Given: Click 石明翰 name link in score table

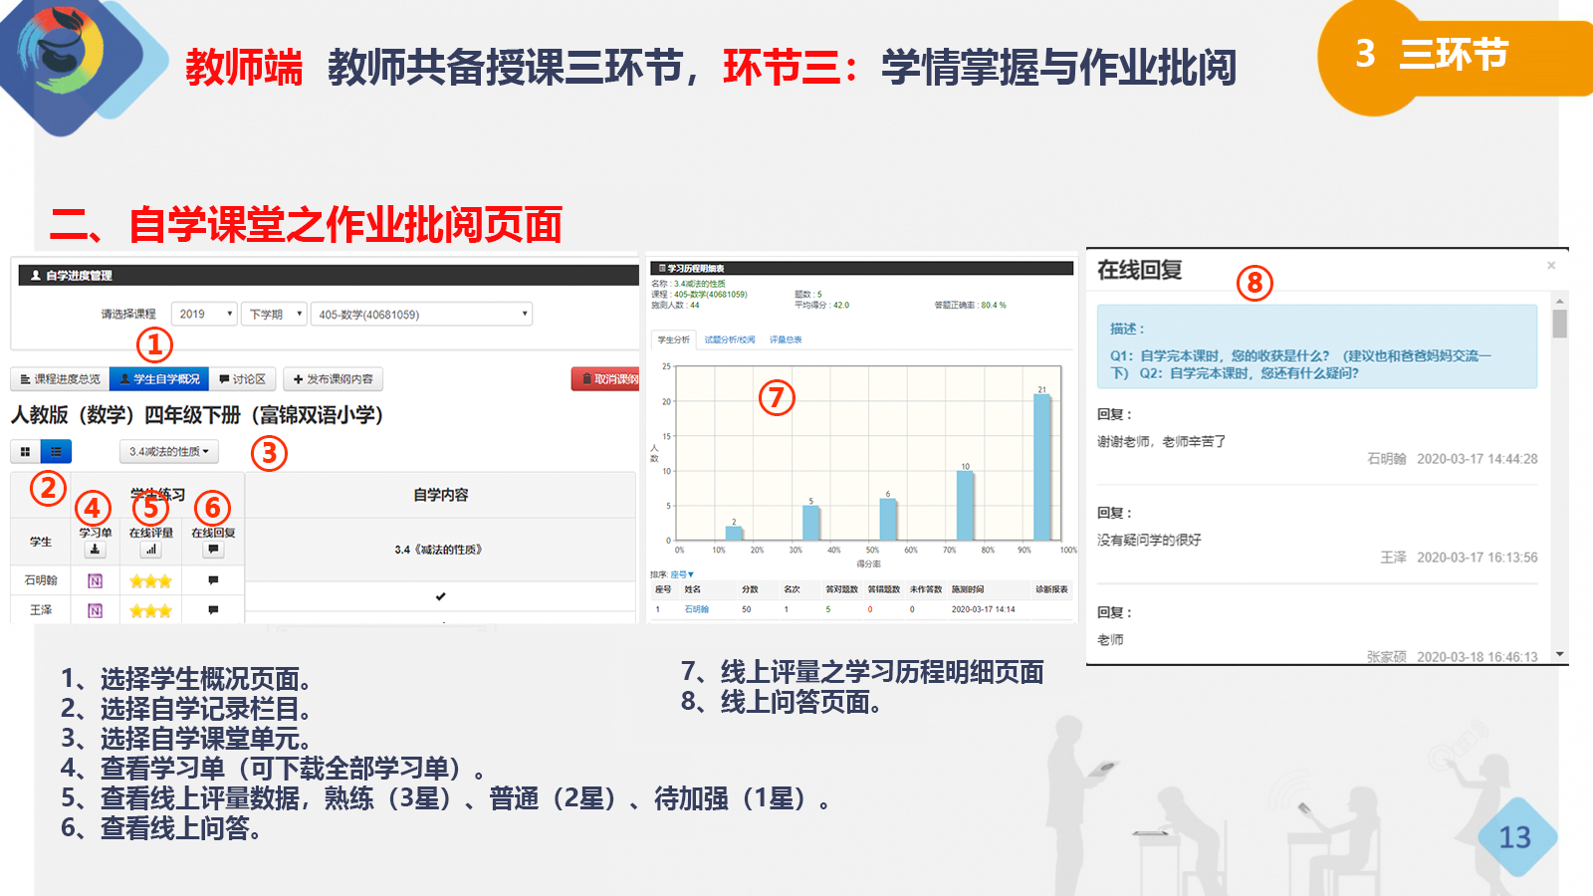Looking at the screenshot, I should click(696, 609).
